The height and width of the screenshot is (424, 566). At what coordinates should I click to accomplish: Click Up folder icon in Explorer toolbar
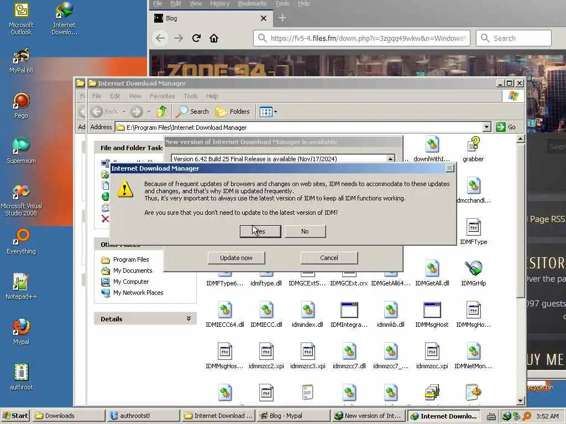tap(162, 112)
